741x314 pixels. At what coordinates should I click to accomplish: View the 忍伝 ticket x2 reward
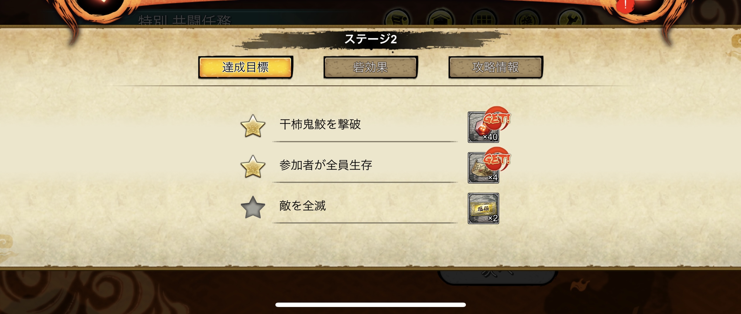click(483, 208)
